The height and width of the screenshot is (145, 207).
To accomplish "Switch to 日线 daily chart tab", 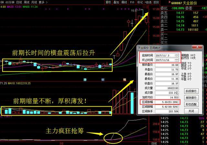I will click(x=19, y=2).
